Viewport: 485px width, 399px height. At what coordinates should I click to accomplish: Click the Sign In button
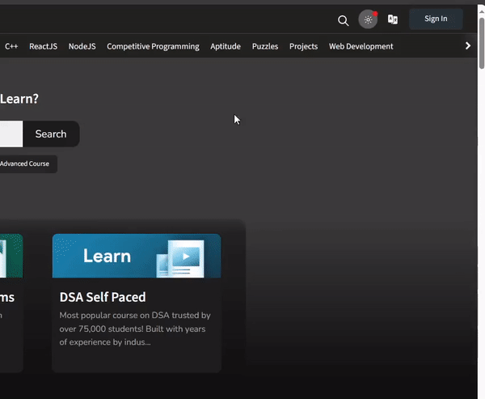[436, 19]
